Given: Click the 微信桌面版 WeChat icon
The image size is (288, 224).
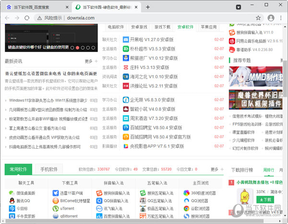Looking at the screenshot, I should coord(12,193).
